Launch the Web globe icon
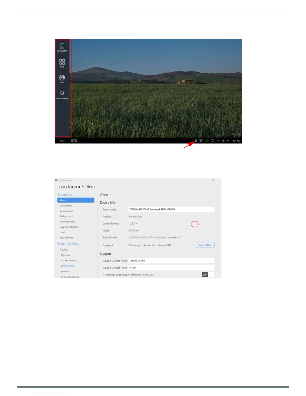The image size is (306, 396). 62,79
